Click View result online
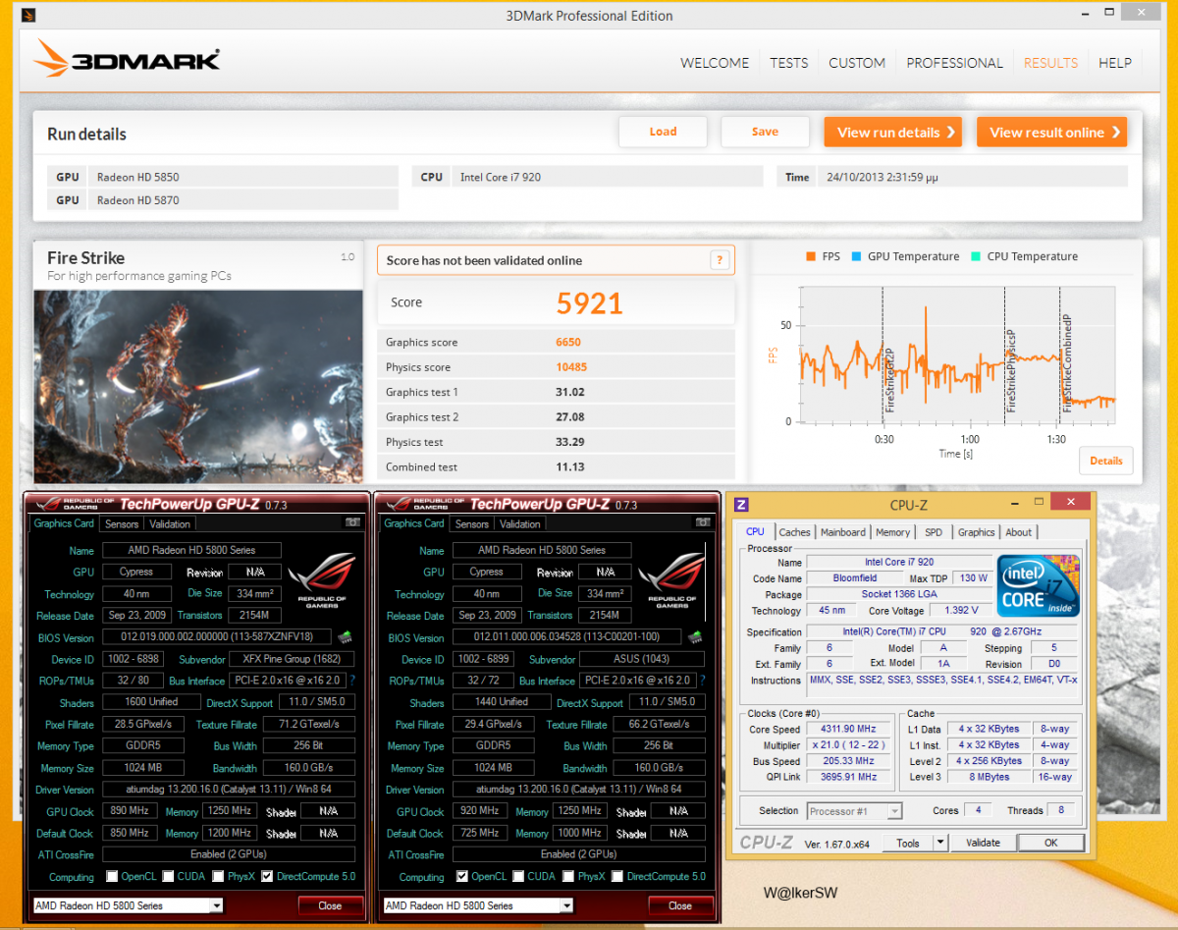This screenshot has height=930, width=1178. pos(1051,132)
